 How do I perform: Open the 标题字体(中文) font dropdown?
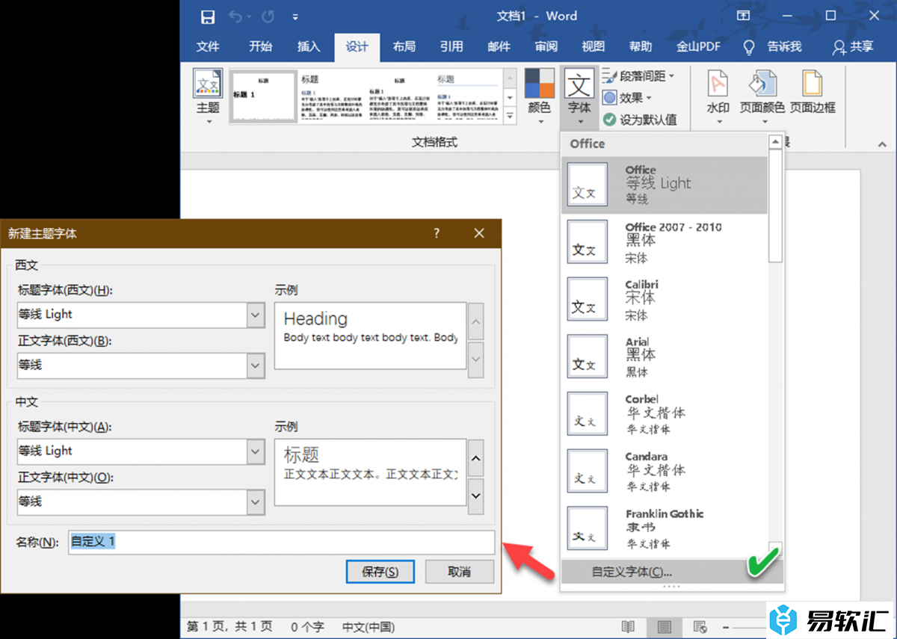(x=256, y=451)
